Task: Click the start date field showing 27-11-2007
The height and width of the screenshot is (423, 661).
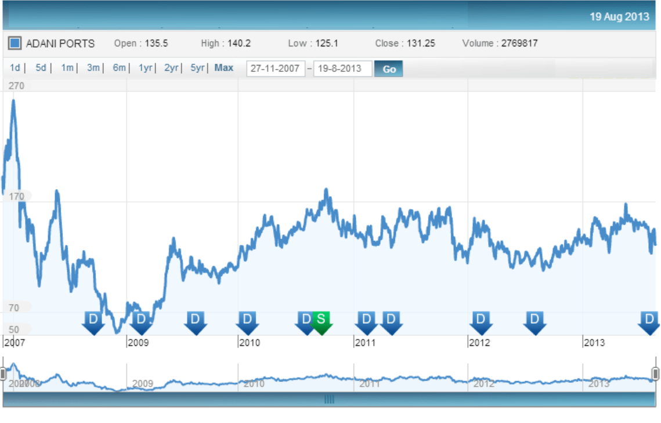Action: tap(275, 68)
